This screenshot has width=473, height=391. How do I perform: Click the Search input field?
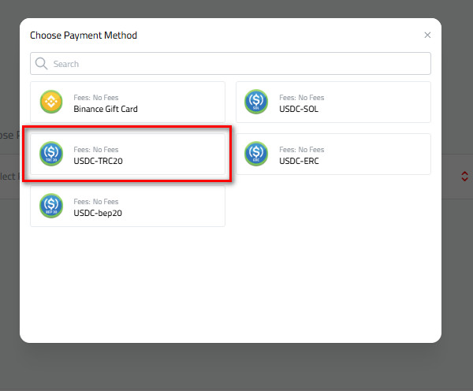(230, 64)
